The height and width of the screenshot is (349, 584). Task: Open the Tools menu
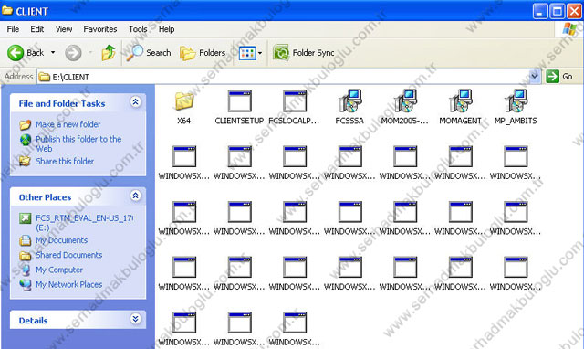click(x=138, y=29)
